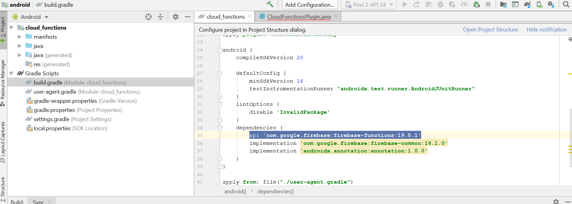Open the SDK Manager icon
572x204 pixels.
pyautogui.click(x=551, y=5)
